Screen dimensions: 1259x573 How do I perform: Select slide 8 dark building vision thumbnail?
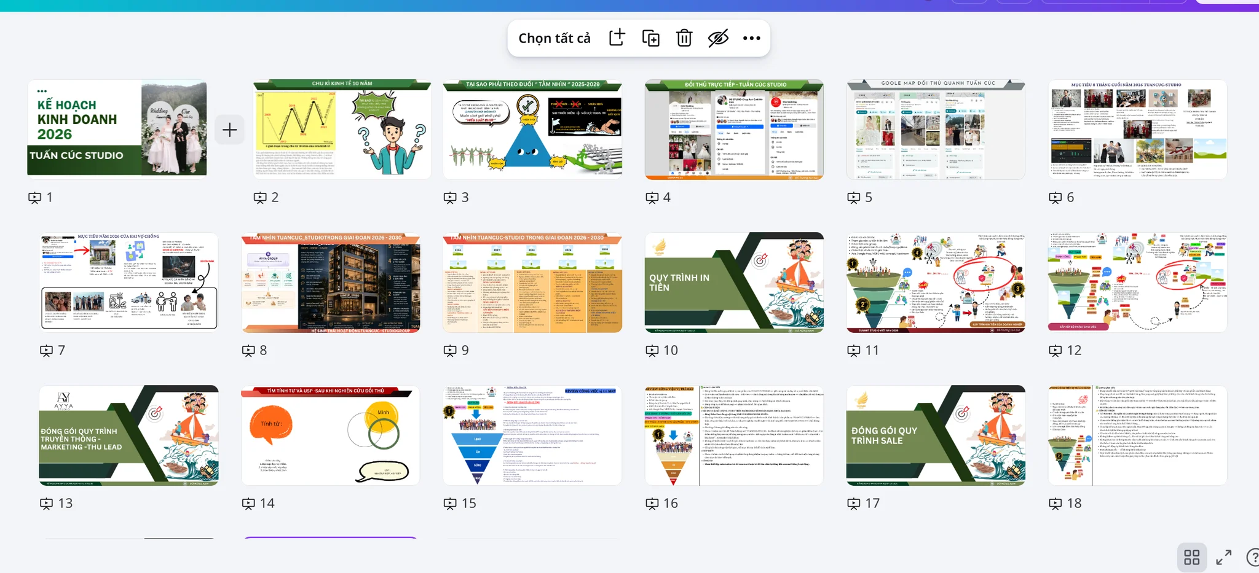(331, 282)
